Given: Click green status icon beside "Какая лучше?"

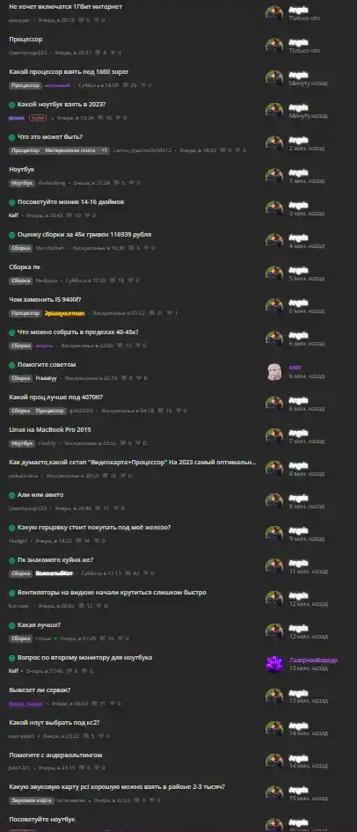Looking at the screenshot, I should click(x=12, y=625).
